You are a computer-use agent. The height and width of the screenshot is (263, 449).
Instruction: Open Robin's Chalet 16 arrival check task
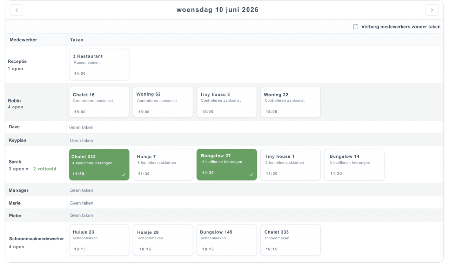click(x=99, y=102)
